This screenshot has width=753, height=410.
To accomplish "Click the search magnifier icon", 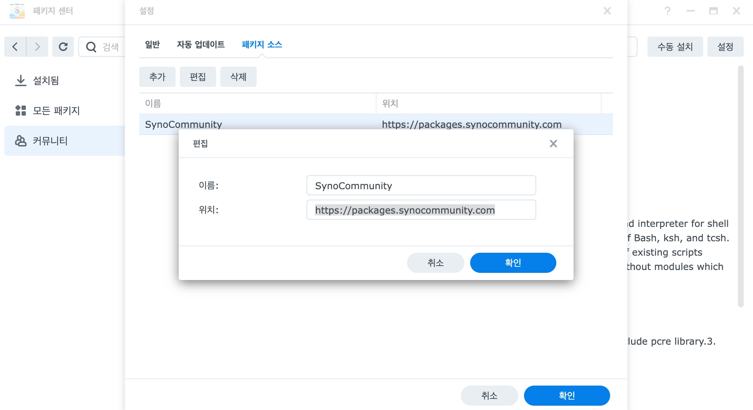I will [91, 47].
